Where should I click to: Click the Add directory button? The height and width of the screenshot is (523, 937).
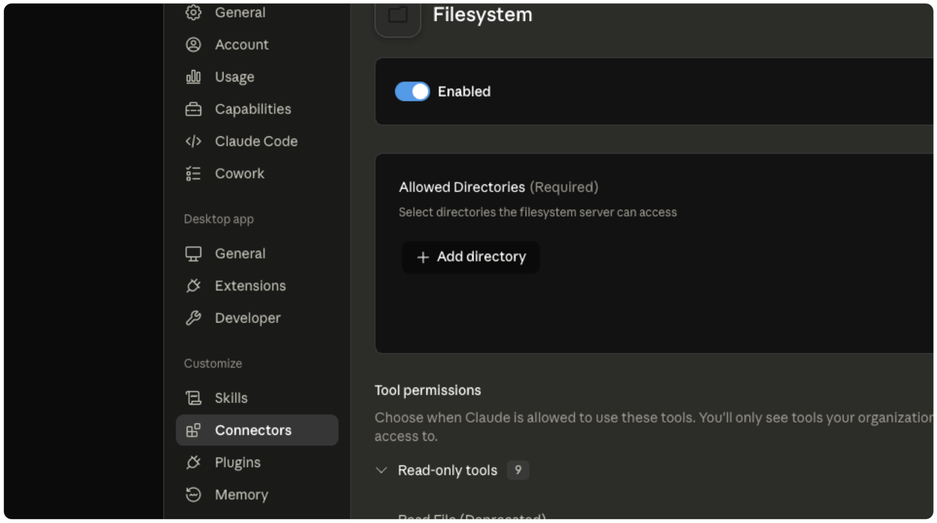pyautogui.click(x=471, y=257)
